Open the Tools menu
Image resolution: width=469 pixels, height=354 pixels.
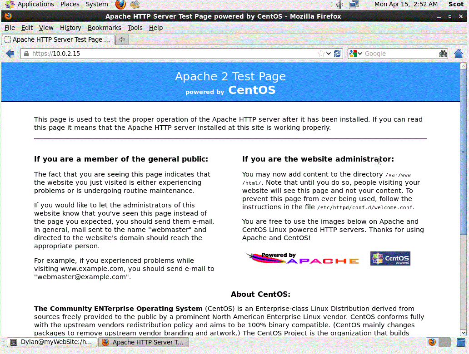point(135,28)
